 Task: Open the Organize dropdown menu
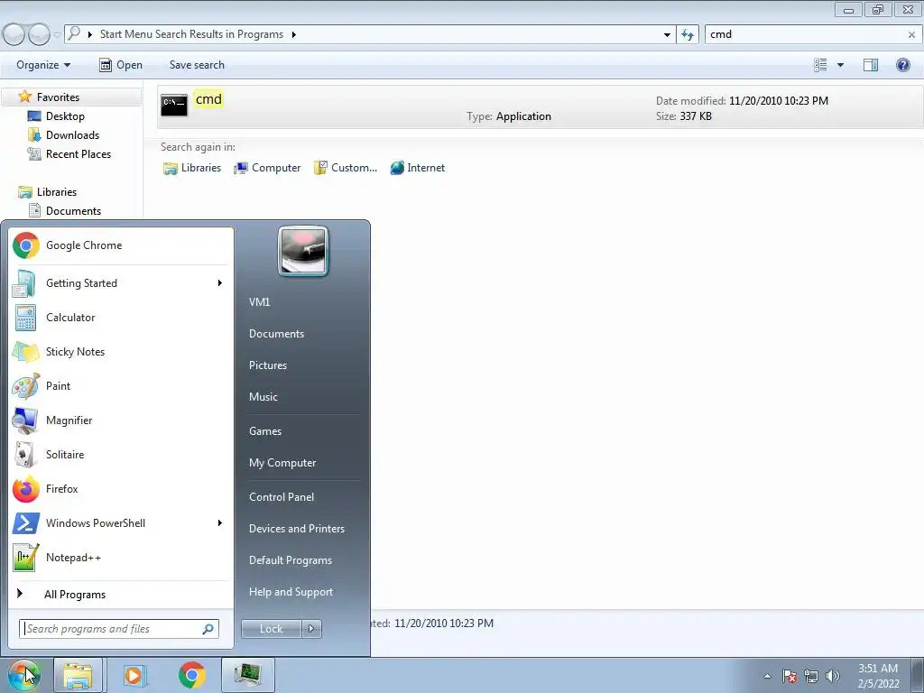43,65
